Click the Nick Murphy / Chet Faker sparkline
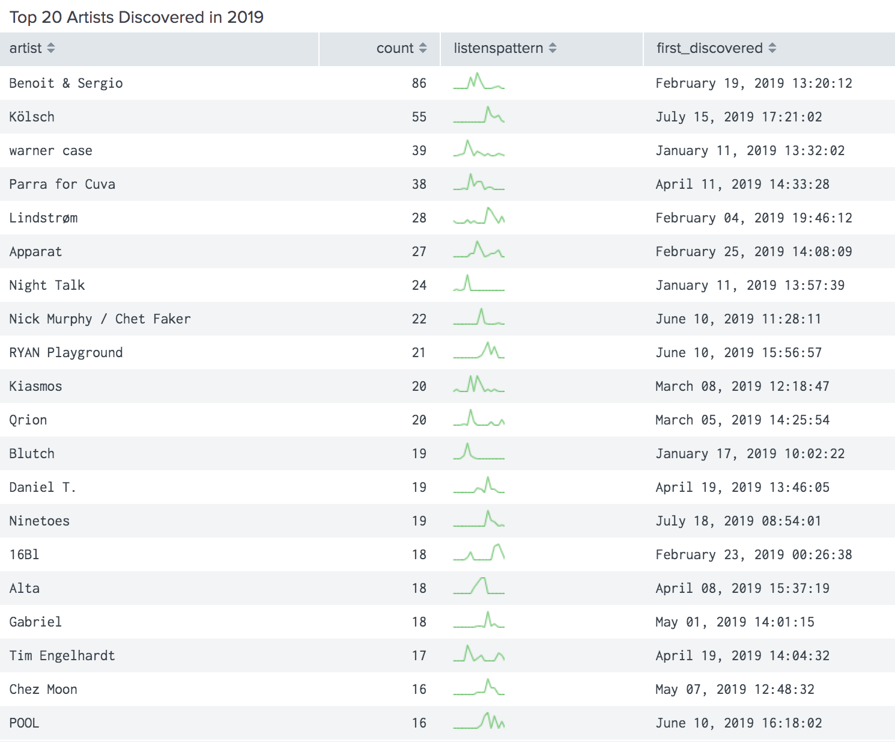Screen dimensions: 895x742 pyautogui.click(x=479, y=317)
